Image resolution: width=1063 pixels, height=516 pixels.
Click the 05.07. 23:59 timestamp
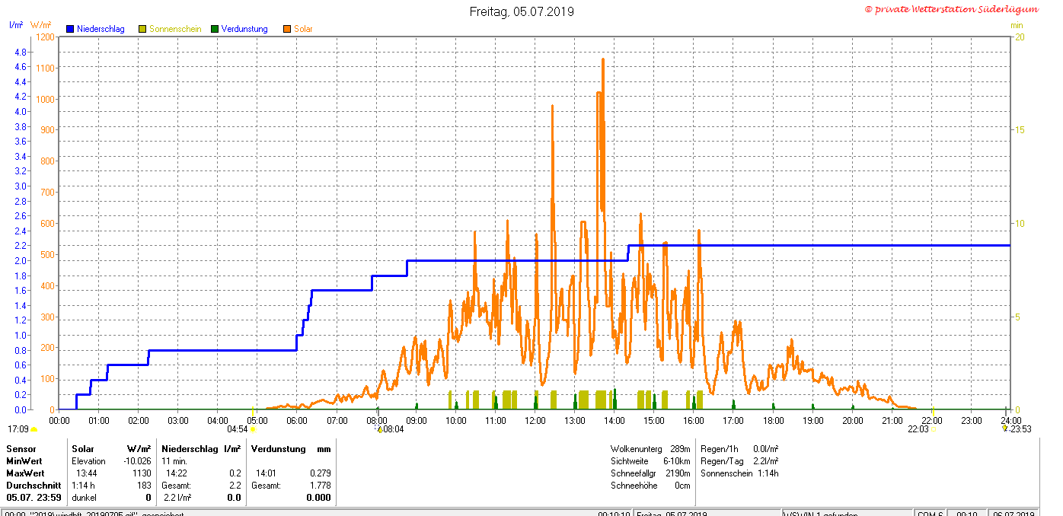coord(34,498)
